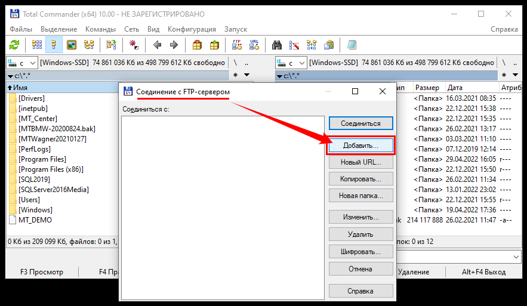Click the Forward arrow toolbar icon

click(174, 45)
